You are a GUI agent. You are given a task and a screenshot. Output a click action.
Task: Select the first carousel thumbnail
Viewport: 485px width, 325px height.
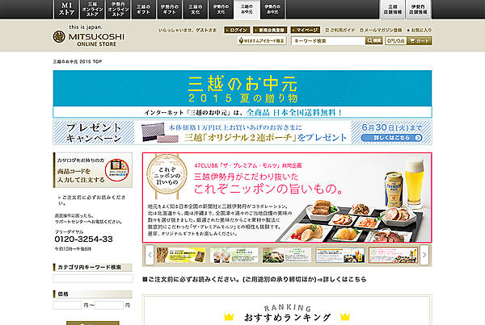pos(180,256)
